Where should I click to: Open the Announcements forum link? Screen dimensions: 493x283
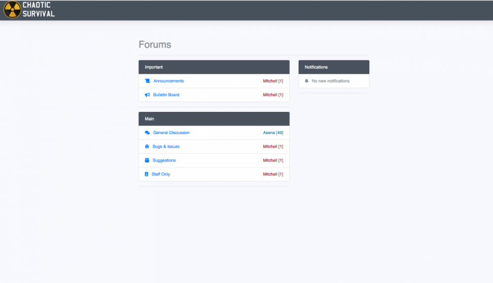pos(169,81)
